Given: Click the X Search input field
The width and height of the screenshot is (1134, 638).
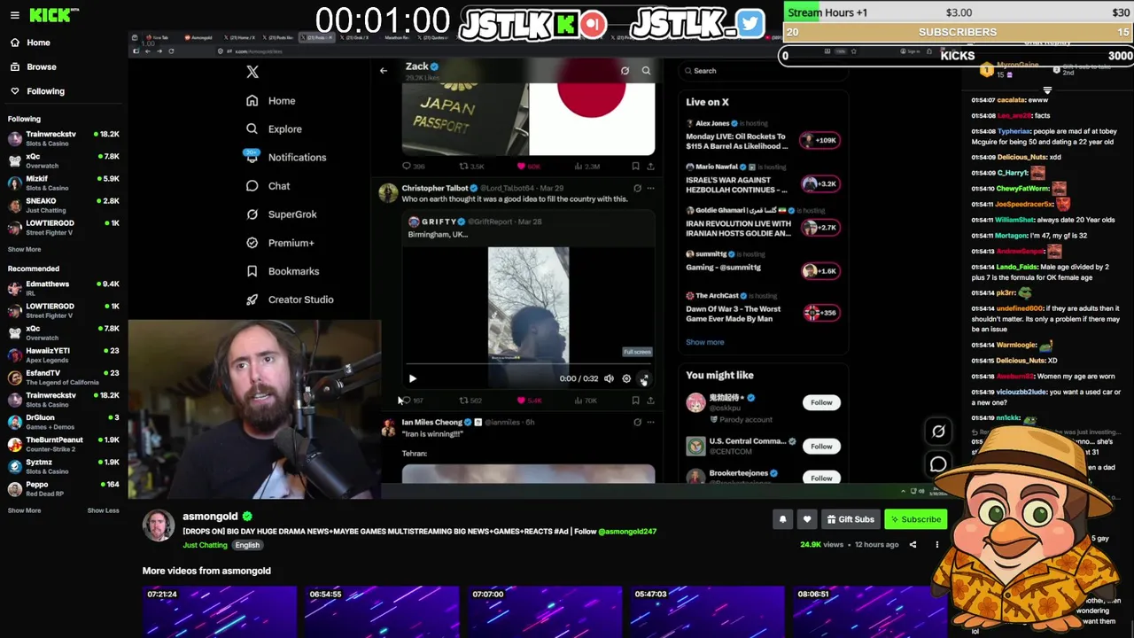Looking at the screenshot, I should (x=763, y=71).
